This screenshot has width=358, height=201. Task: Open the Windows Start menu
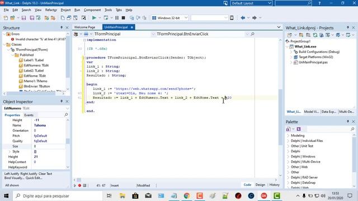click(x=6, y=196)
